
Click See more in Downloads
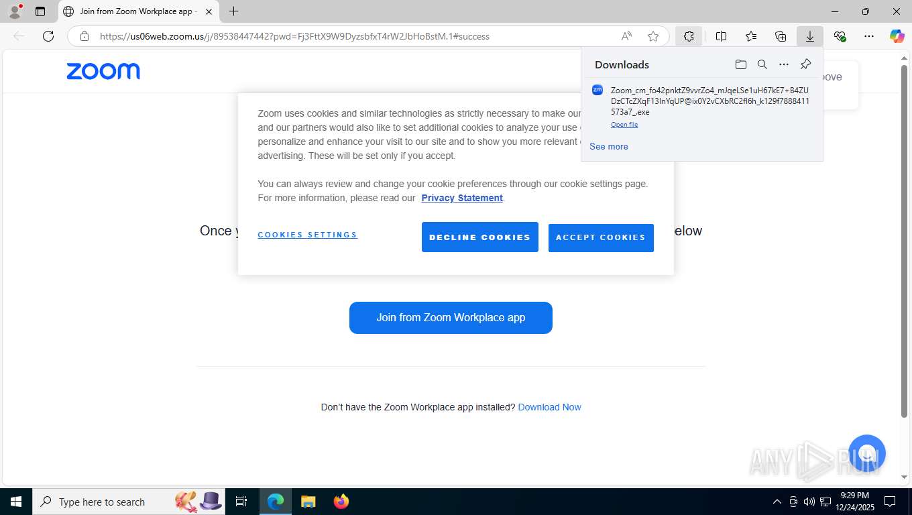[609, 146]
